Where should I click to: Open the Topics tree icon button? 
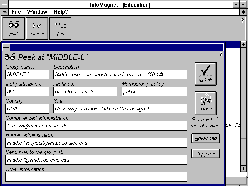click(x=205, y=103)
